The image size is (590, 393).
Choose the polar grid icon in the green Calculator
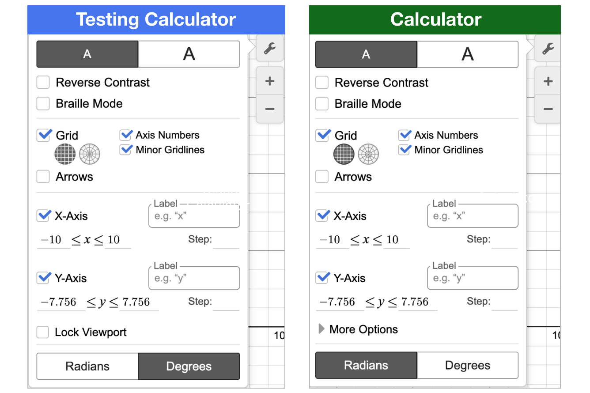point(368,154)
